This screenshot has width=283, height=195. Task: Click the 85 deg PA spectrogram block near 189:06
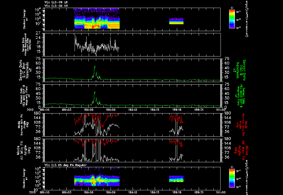point(97,180)
